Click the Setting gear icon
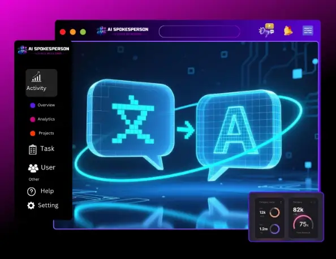This screenshot has width=336, height=259. 31,205
